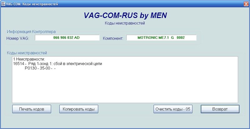This screenshot has width=250, height=129.
Task: Click the Информация Контроллера group label
Action: tap(31, 32)
